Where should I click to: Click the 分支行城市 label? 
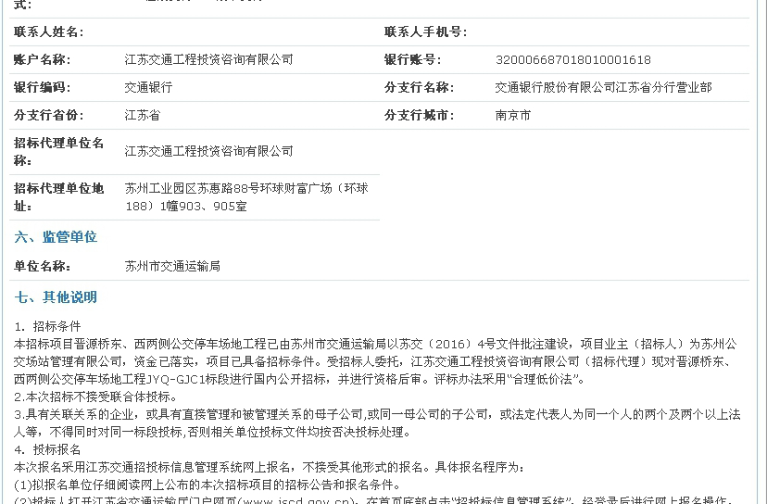click(419, 116)
